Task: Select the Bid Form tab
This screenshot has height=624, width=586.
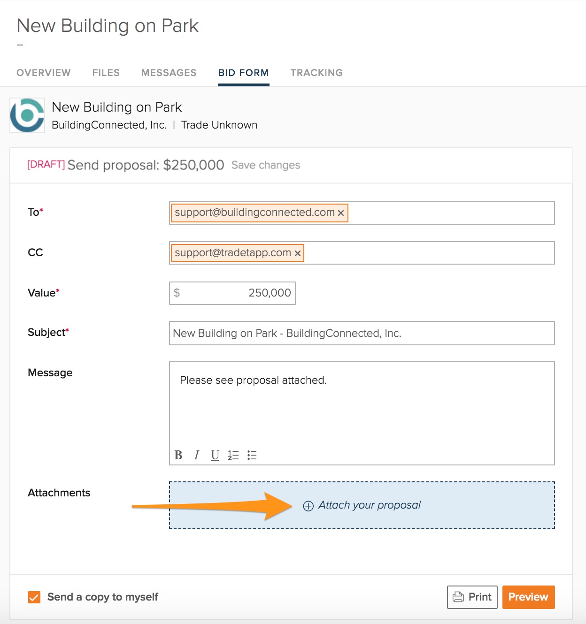Action: click(x=243, y=73)
